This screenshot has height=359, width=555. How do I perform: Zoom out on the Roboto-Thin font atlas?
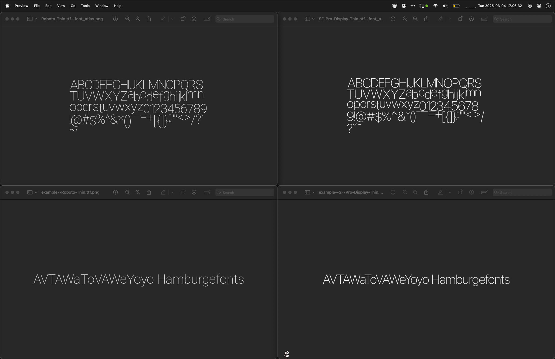click(127, 19)
